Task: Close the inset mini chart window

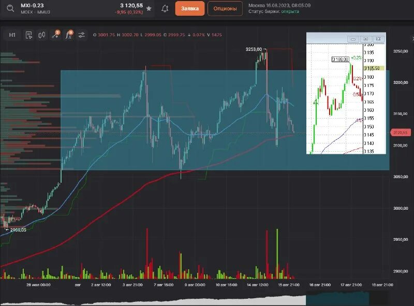Action: tap(378, 39)
